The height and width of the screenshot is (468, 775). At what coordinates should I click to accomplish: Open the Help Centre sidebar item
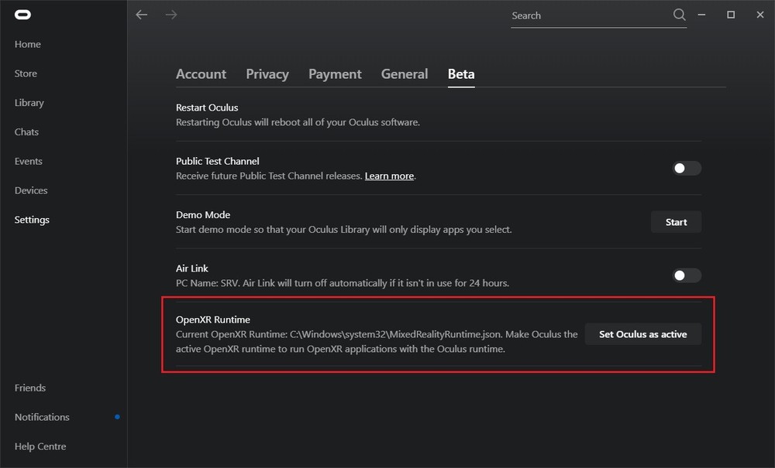40,446
